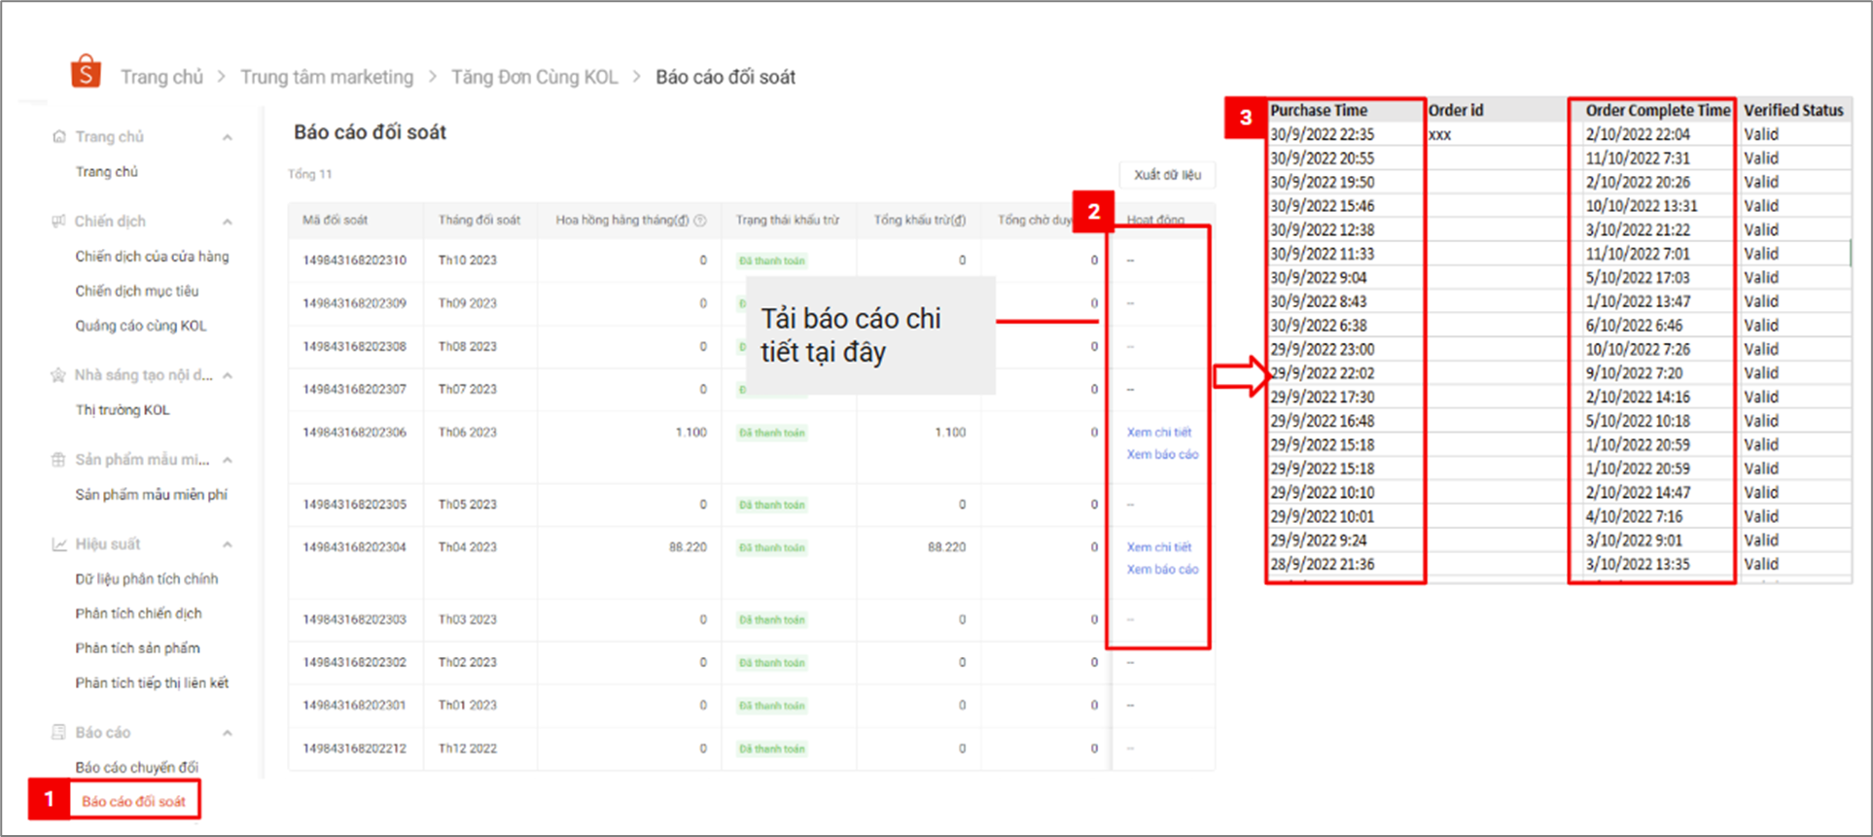Collapse the Báo cáo section using its chevron
Viewport: 1873px width, 837px height.
228,733
